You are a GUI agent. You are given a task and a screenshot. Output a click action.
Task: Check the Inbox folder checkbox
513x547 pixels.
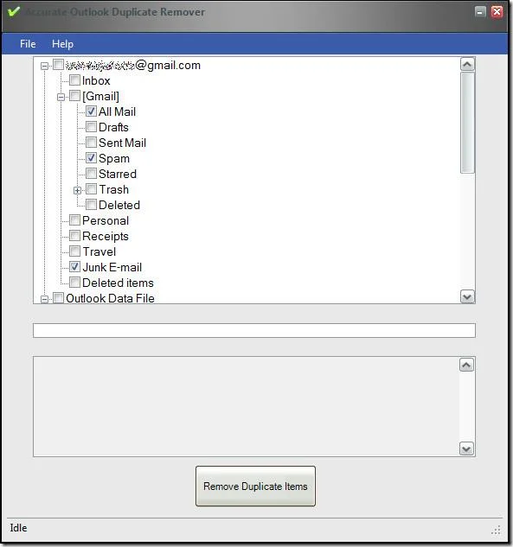point(74,80)
